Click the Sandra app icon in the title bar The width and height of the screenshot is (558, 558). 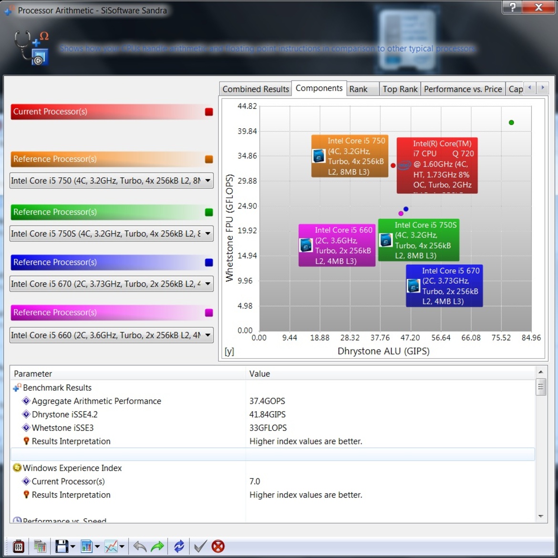point(9,10)
